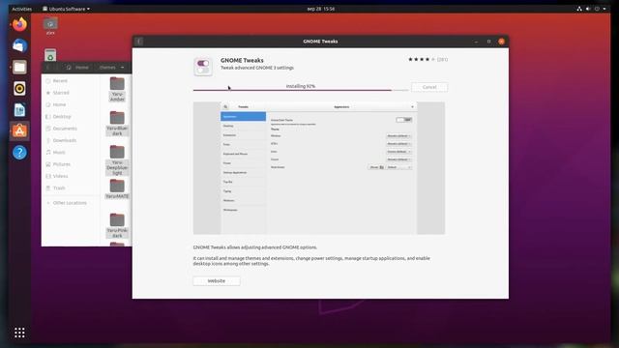Click the volume icon in top bar
Image resolution: width=619 pixels, height=348 pixels.
pyautogui.click(x=588, y=9)
